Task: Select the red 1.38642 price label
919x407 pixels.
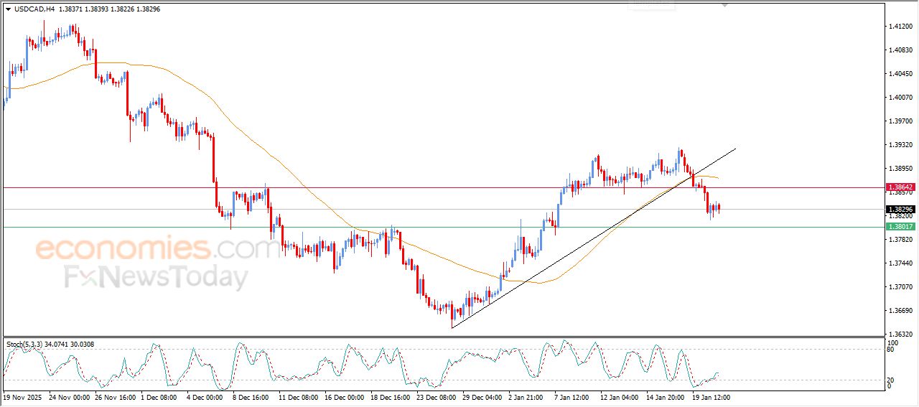Action: [x=900, y=187]
